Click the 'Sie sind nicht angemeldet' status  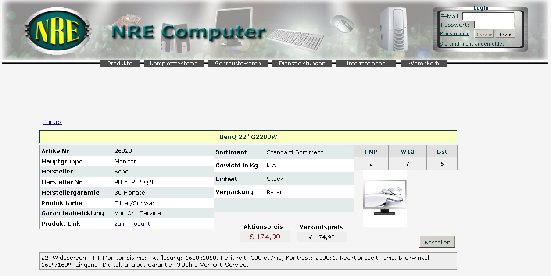coord(473,44)
